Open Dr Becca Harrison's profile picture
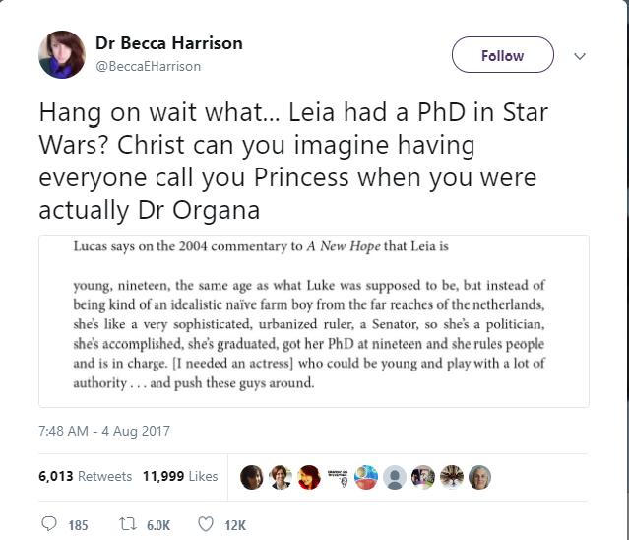Viewport: 629px width, 540px height. click(62, 55)
